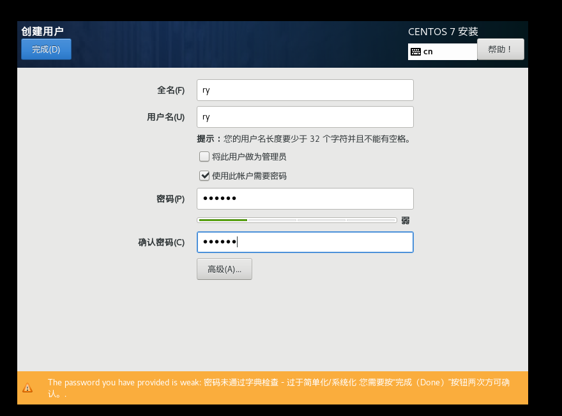Click the CENTOS 7 安装 heading

pos(443,31)
